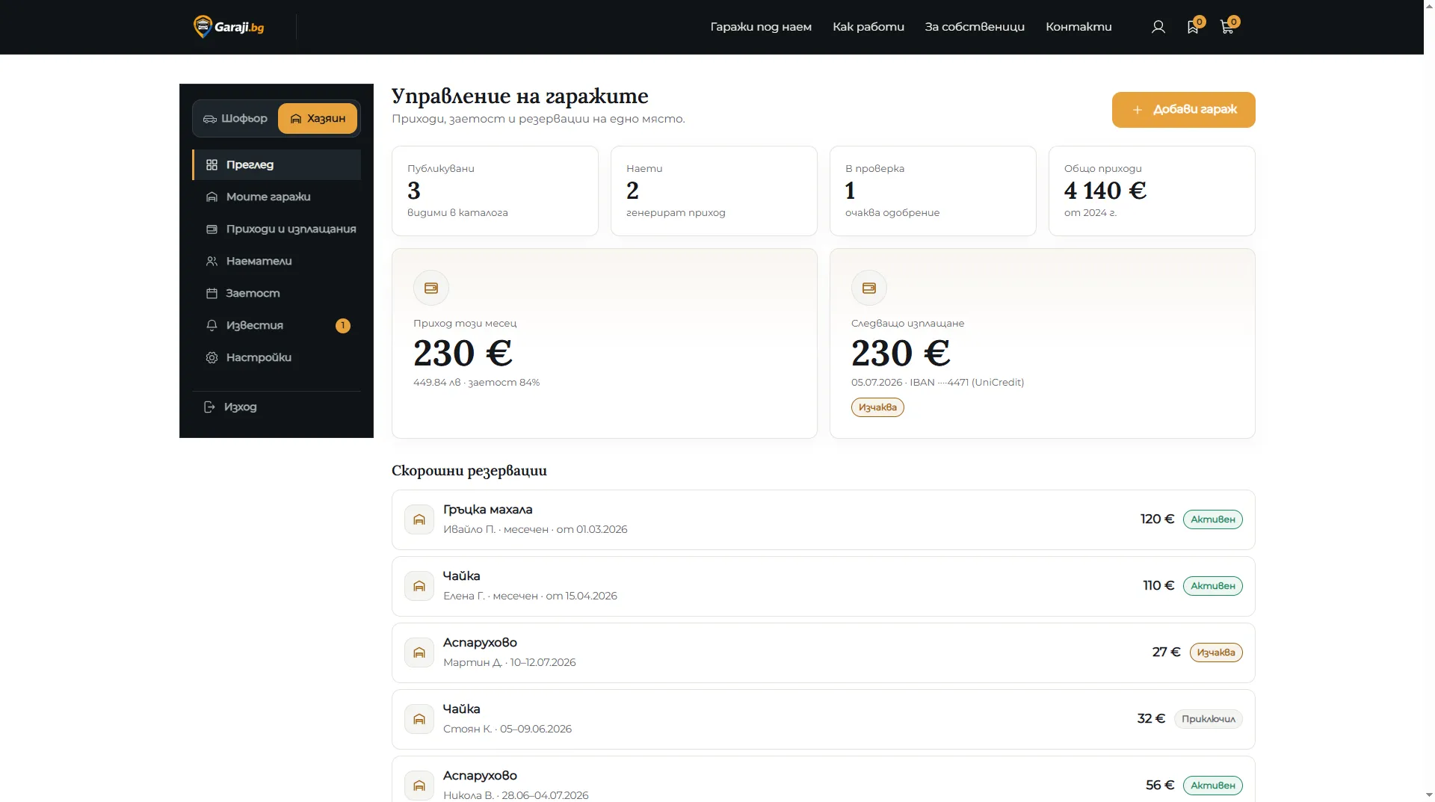Viewport: 1435px width, 802px height.
Task: Open the Чайка reservation by Елена Г.
Action: click(823, 586)
